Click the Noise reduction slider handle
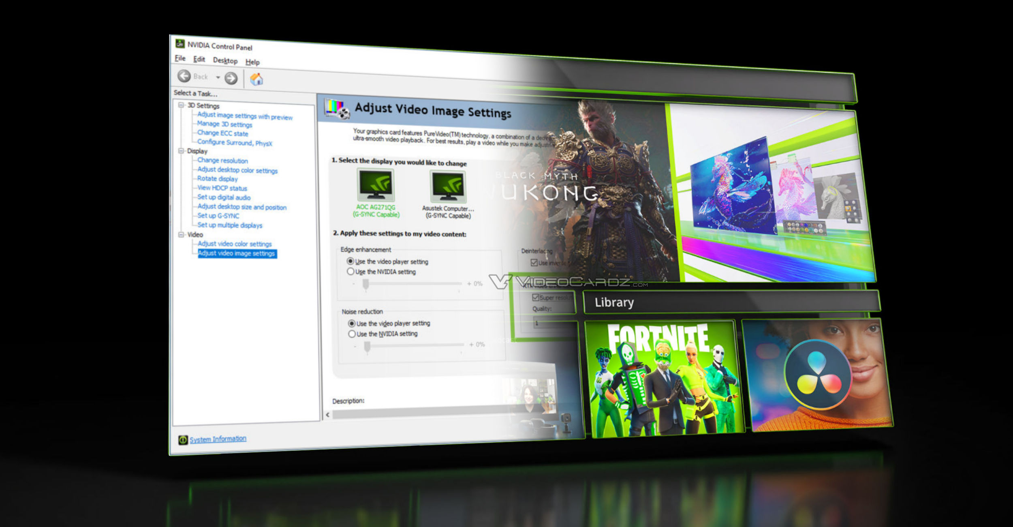The height and width of the screenshot is (527, 1013). pos(368,347)
